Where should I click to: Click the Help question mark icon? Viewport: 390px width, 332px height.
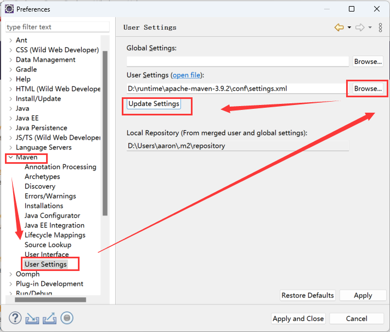tap(15, 318)
